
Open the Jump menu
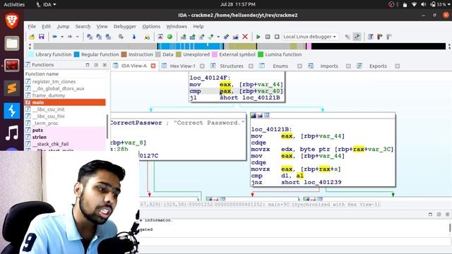63,26
